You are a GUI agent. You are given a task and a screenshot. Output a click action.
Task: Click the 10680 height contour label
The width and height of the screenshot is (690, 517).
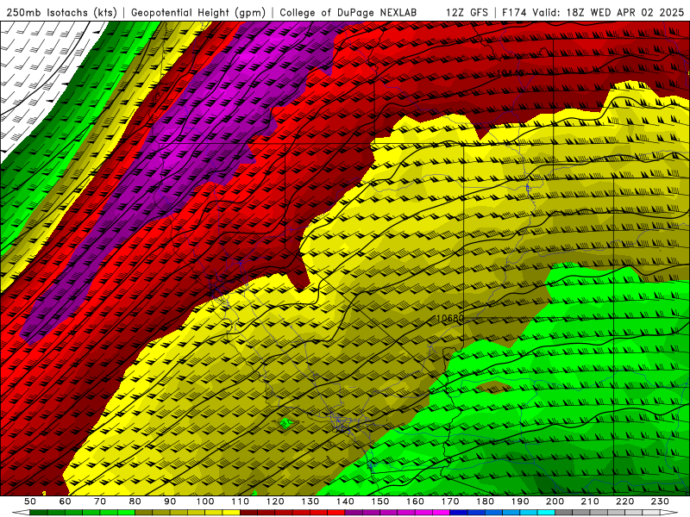450,318
